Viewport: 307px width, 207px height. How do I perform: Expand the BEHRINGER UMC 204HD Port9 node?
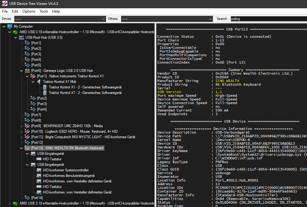coord(21,126)
